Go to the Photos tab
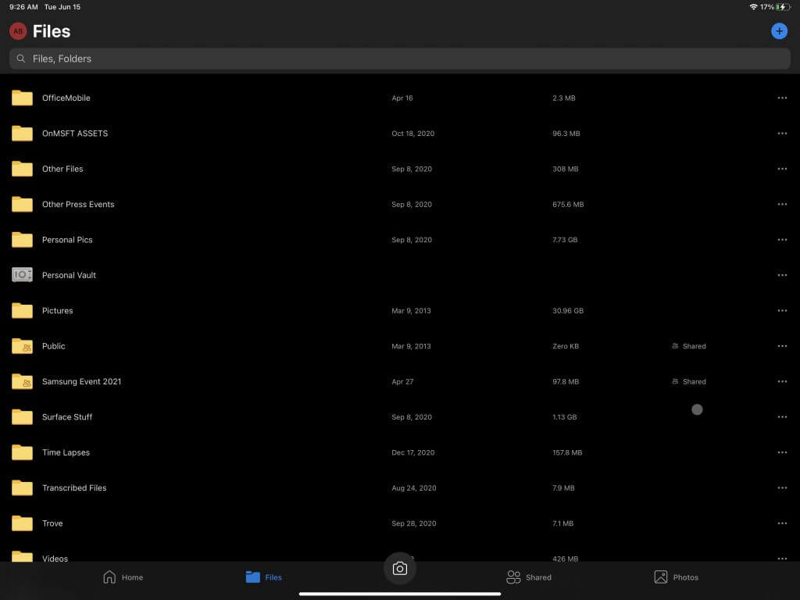This screenshot has width=800, height=600. [x=676, y=577]
